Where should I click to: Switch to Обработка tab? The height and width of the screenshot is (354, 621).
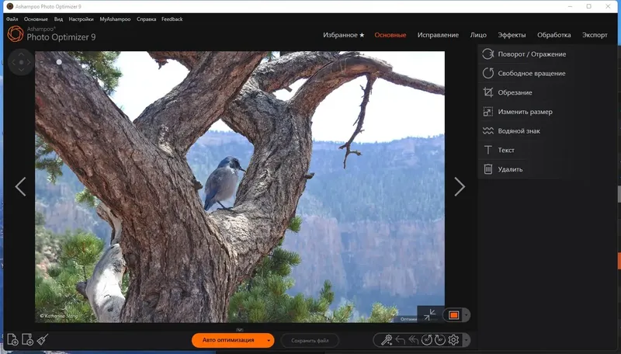[x=553, y=35]
